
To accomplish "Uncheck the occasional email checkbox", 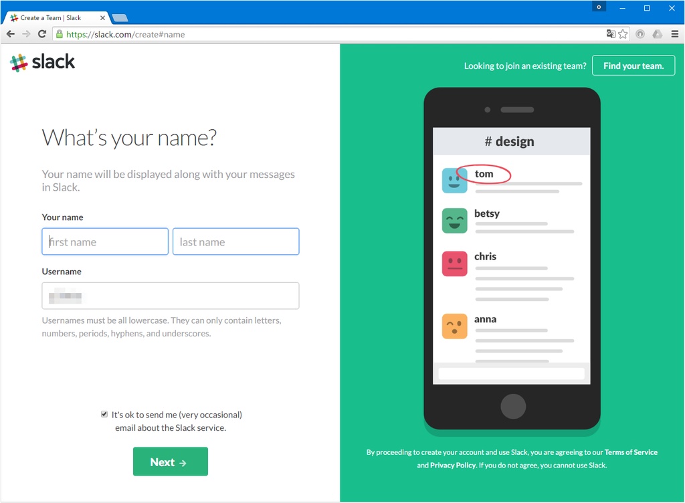I will [x=104, y=414].
